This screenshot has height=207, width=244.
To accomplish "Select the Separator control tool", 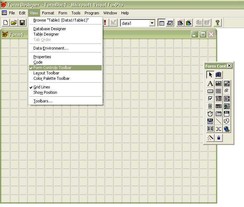I will (219, 129).
